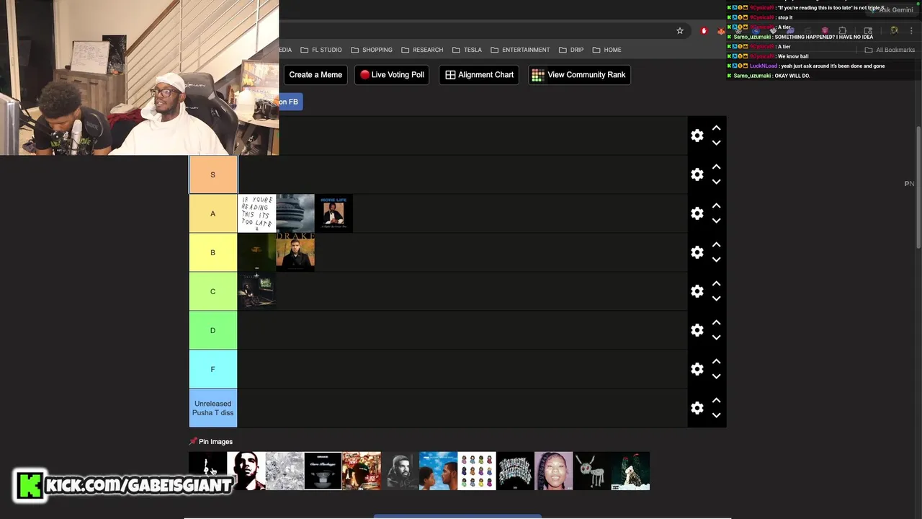Select the dark album cover in C tier
Screen dimensions: 922x519
257,291
